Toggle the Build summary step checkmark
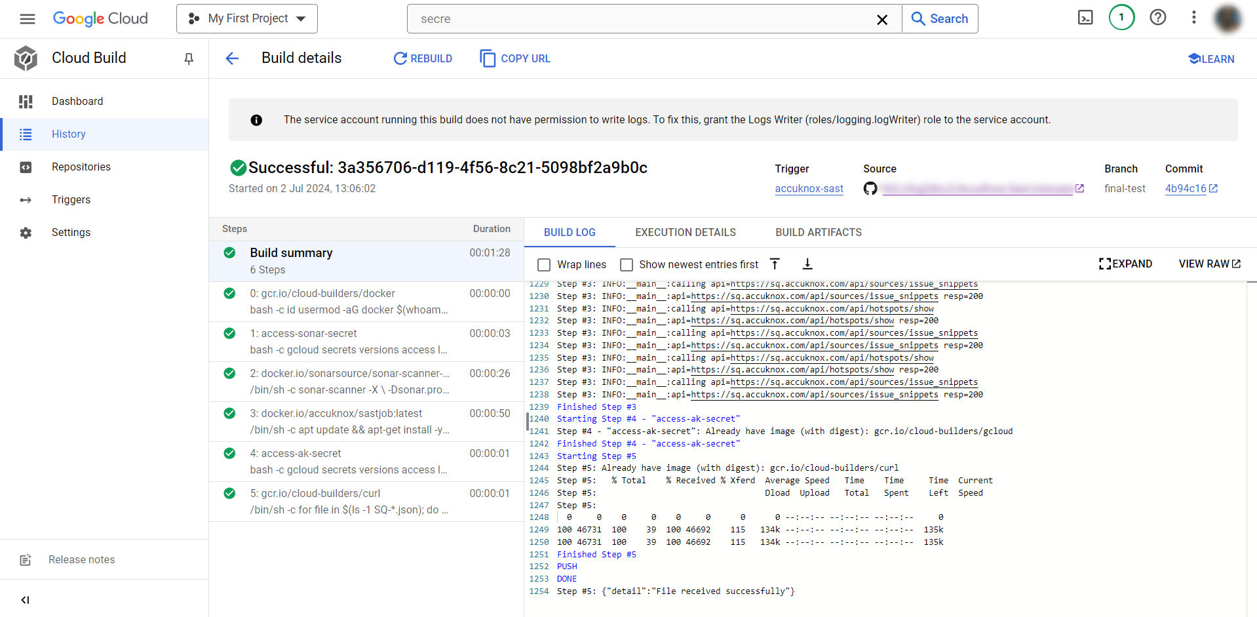Screen dimensions: 1257x617 click(x=229, y=252)
